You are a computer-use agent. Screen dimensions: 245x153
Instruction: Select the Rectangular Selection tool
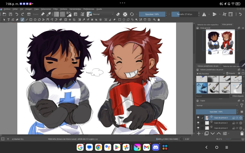click(x=120, y=20)
